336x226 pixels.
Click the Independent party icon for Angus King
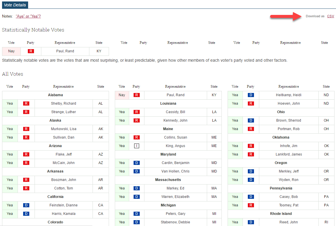click(137, 146)
